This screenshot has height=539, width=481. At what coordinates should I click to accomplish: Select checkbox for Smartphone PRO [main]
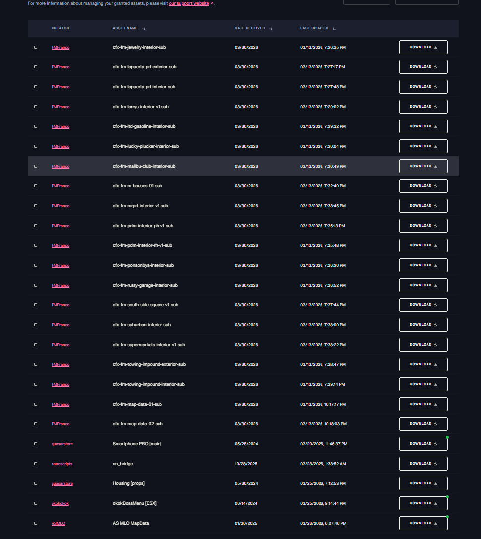(36, 444)
